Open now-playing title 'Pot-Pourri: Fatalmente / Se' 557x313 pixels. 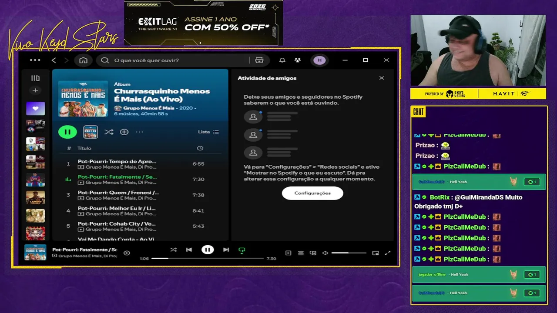85,250
